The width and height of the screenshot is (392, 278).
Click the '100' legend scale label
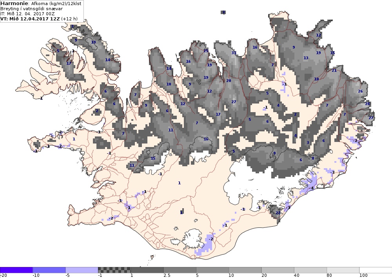(363, 276)
